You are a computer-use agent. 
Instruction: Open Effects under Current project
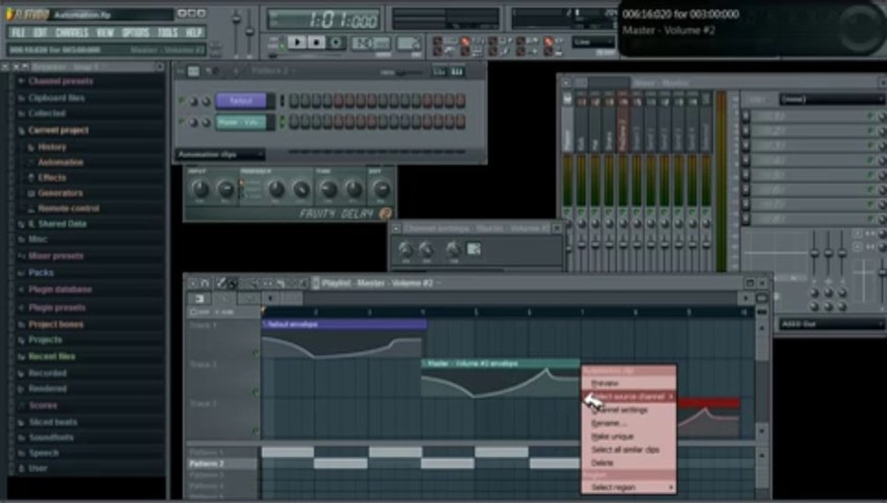click(52, 177)
